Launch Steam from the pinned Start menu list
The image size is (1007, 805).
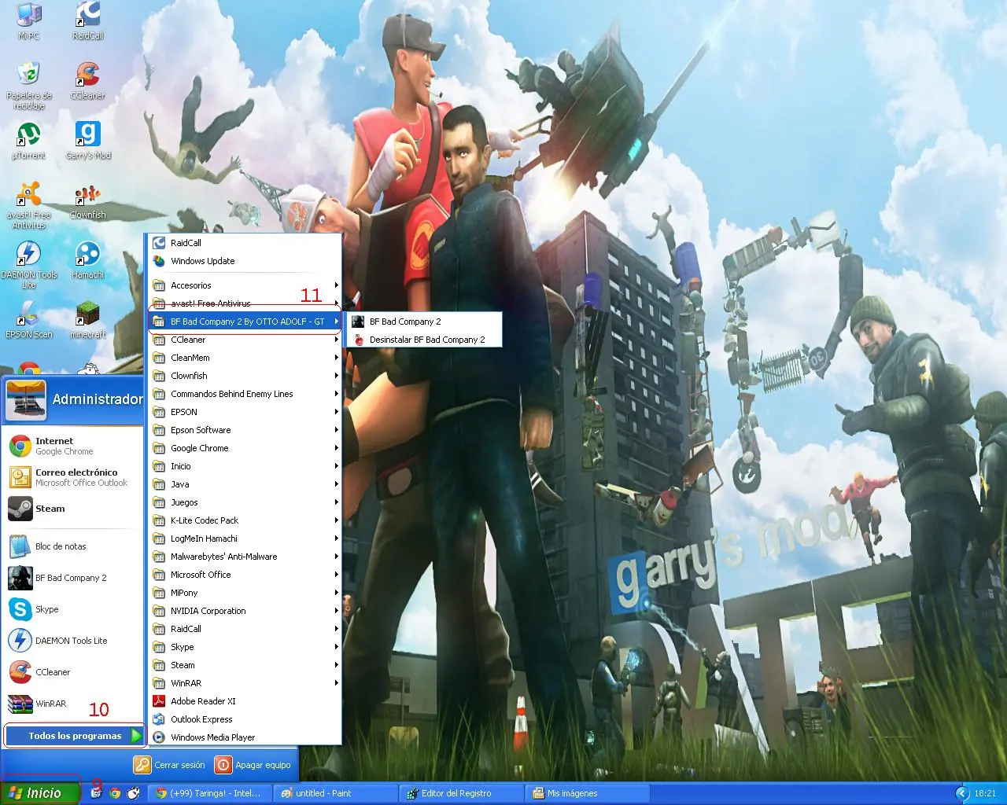coord(73,509)
